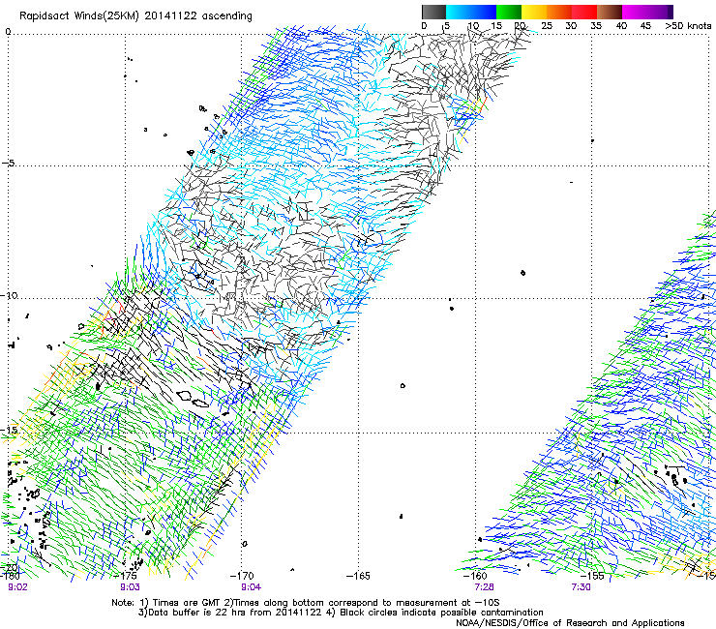Viewport: 716px width, 629px height.
Task: Click the '-155' longitude axis label
Action: [x=592, y=576]
